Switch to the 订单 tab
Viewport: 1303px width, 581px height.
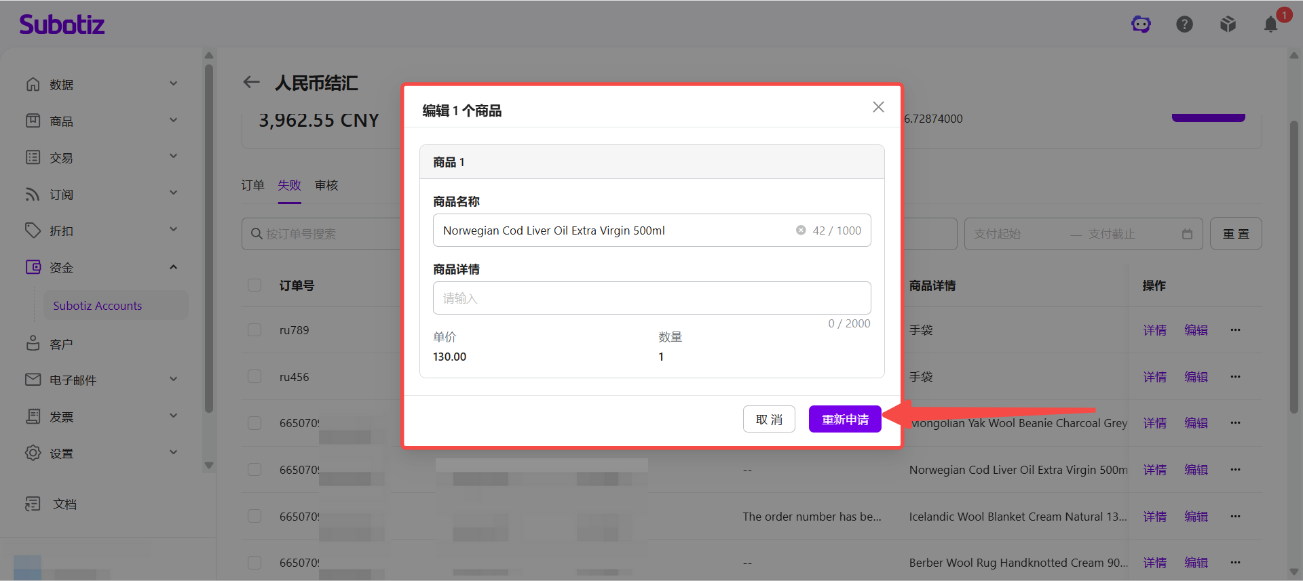tap(252, 185)
